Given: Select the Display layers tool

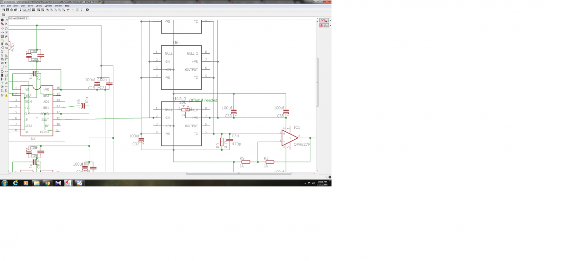Looking at the screenshot, I should pos(2,24).
